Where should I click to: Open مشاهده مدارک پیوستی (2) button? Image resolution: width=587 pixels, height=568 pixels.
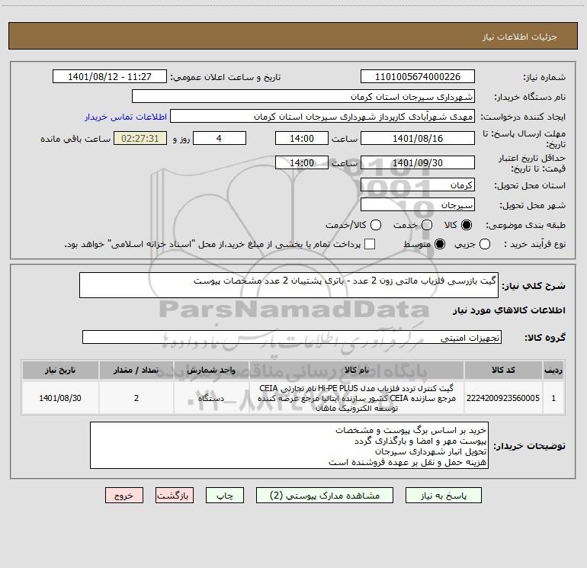[x=325, y=496]
